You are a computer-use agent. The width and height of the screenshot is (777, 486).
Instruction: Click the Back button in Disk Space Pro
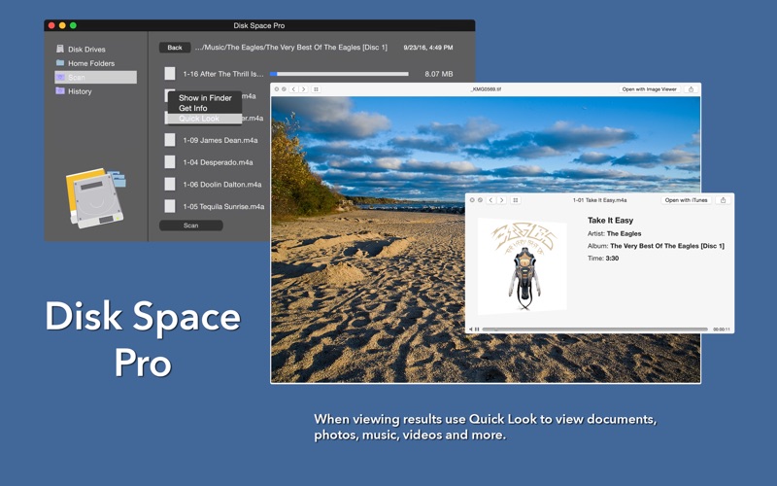pos(175,48)
